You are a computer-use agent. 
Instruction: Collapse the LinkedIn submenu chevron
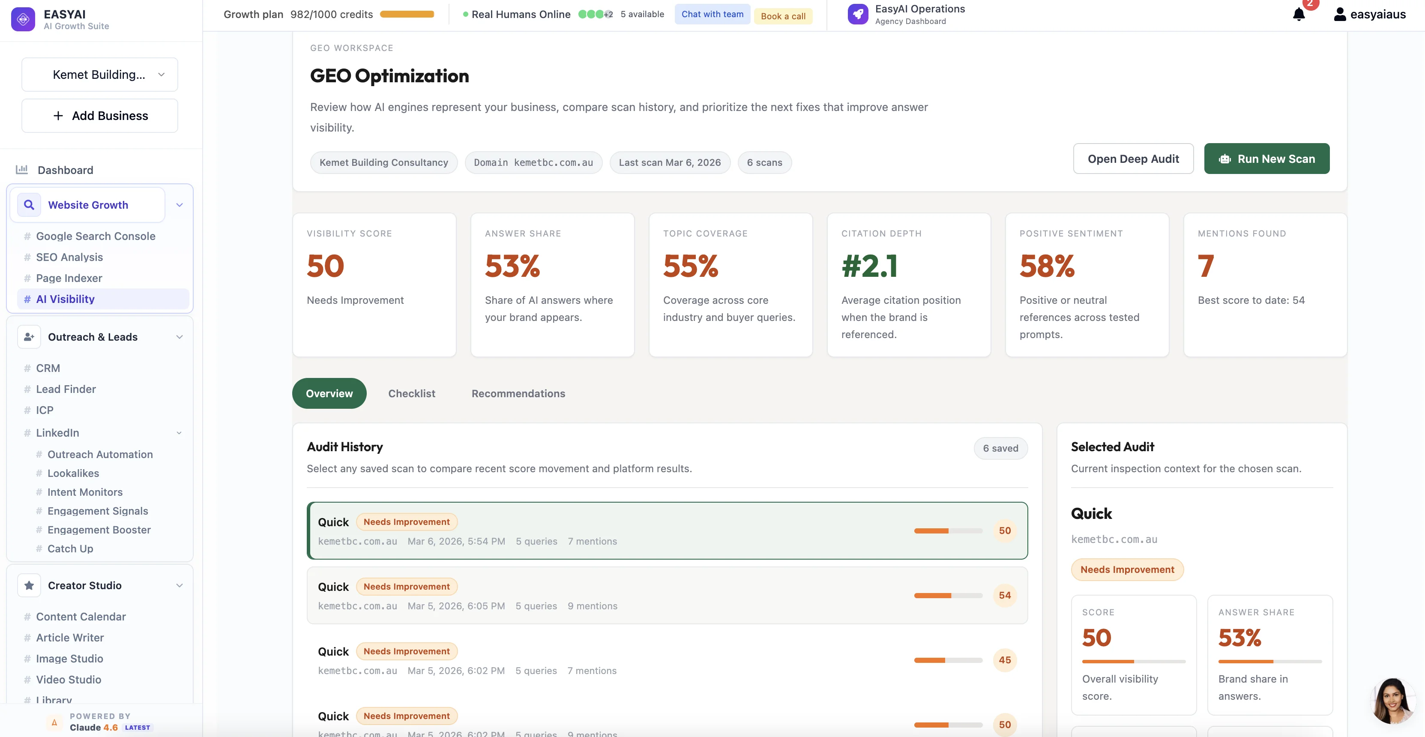[179, 433]
